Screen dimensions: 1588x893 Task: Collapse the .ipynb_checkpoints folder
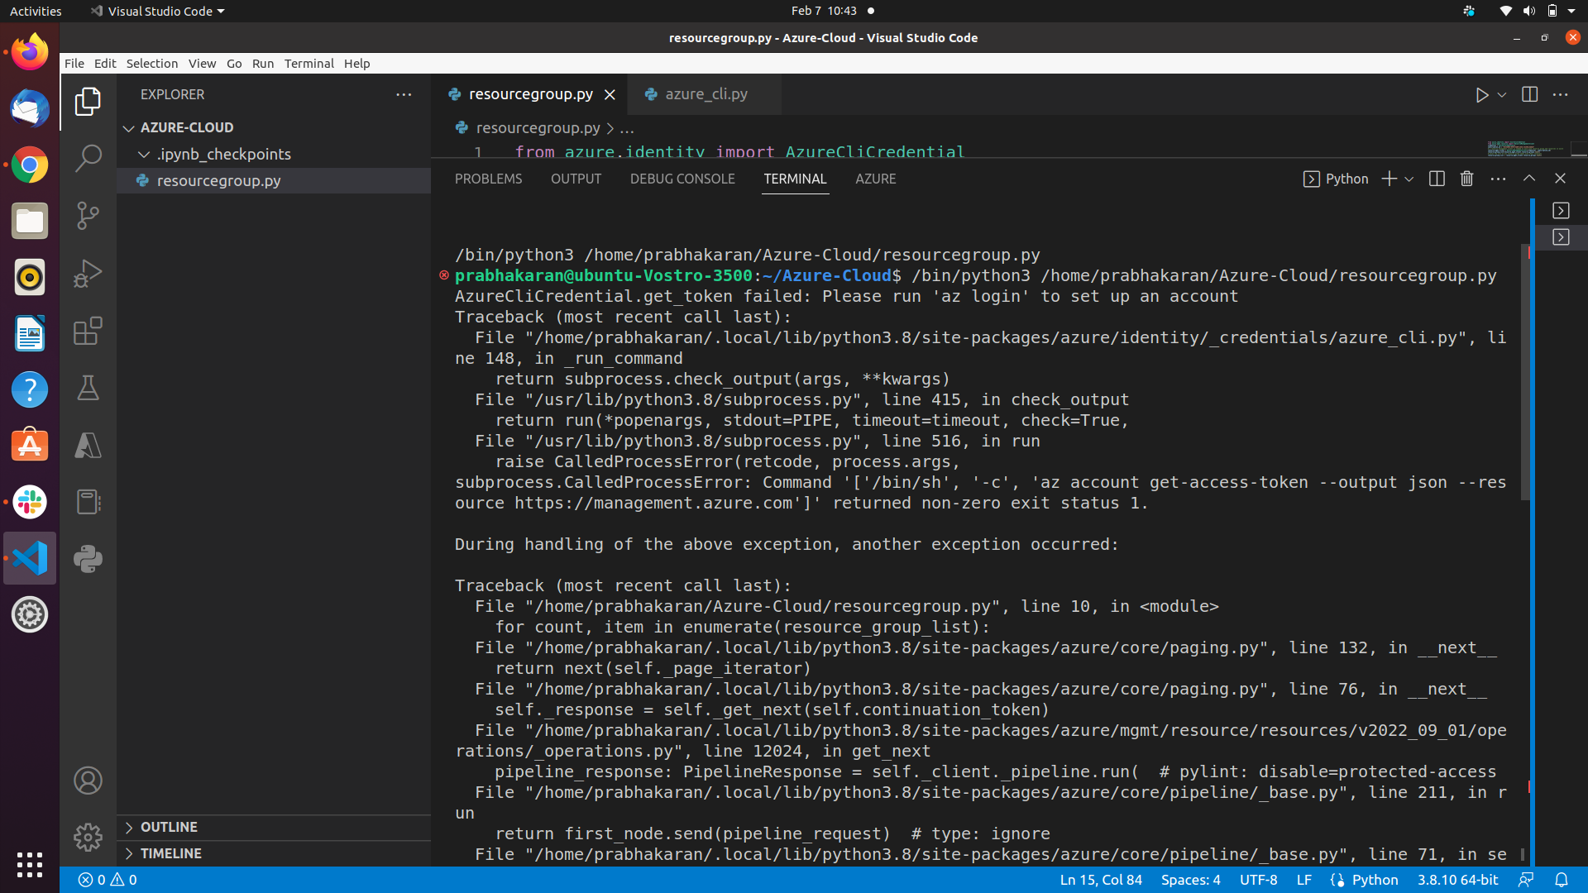[223, 154]
